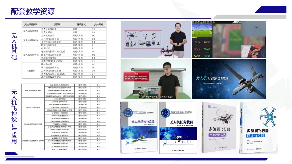Viewport: 292px width, 164px height.
Task: Click the '多旋翼飞行器 设计与控制' book cover
Action: click(258, 127)
